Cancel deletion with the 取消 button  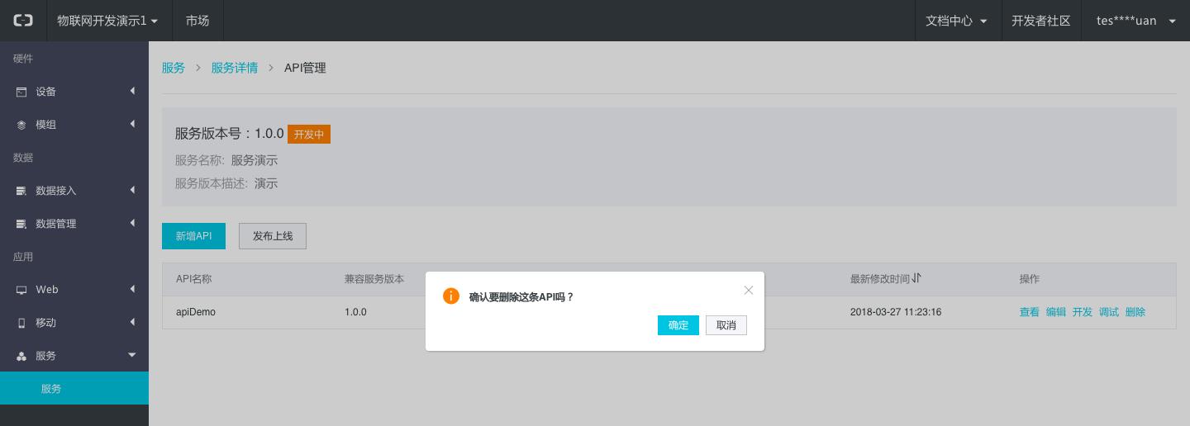coord(726,325)
